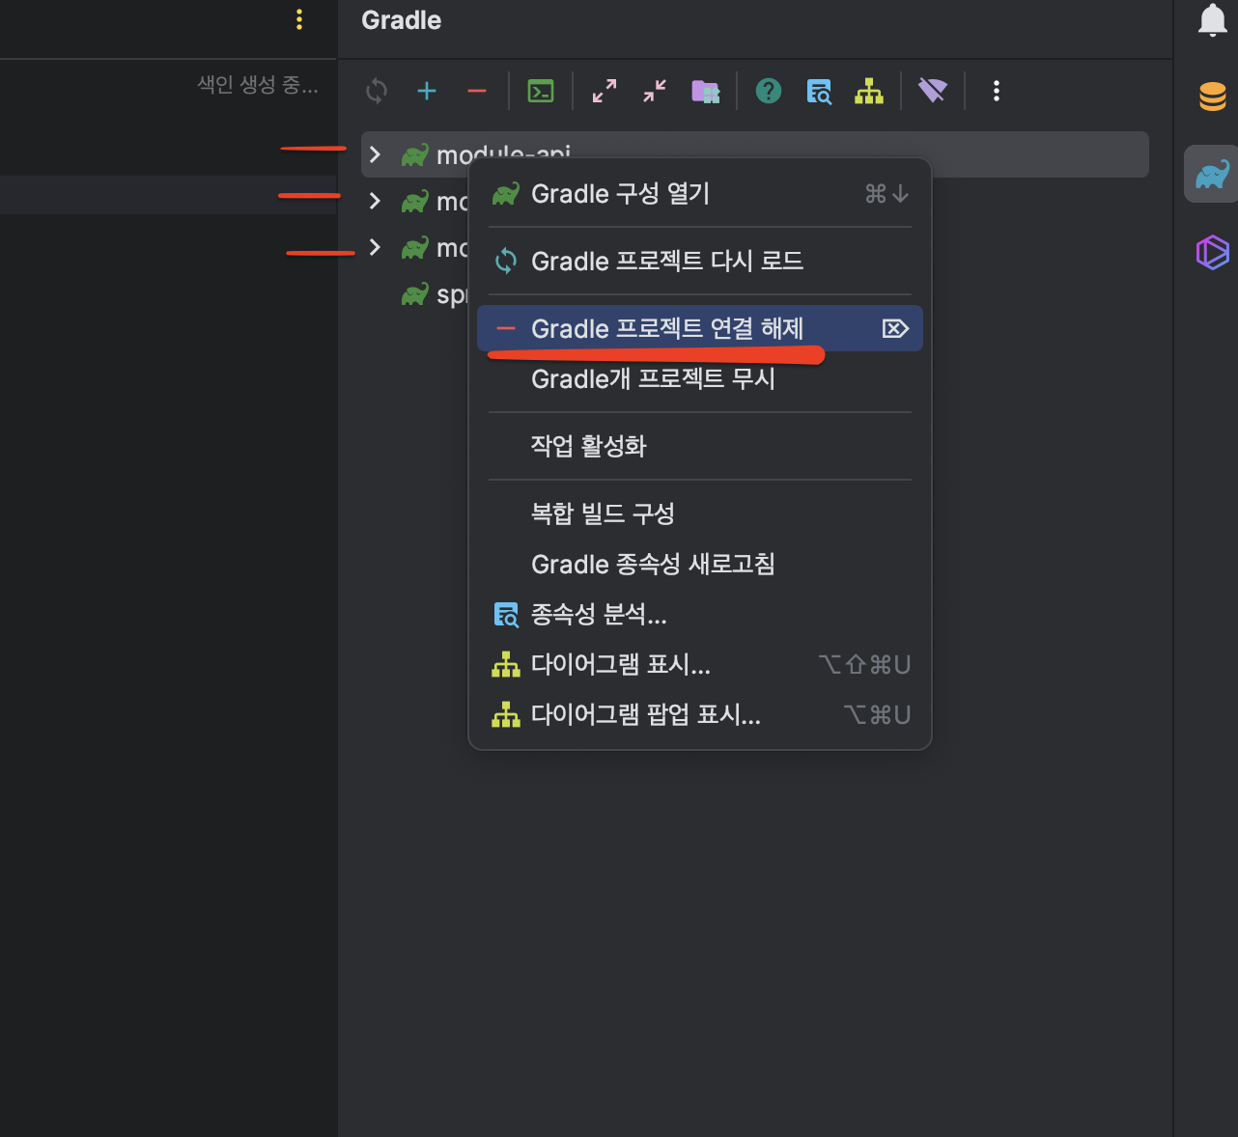The width and height of the screenshot is (1238, 1137).
Task: Select Gradle 종속성 새로고침 menu item
Action: tap(700, 565)
